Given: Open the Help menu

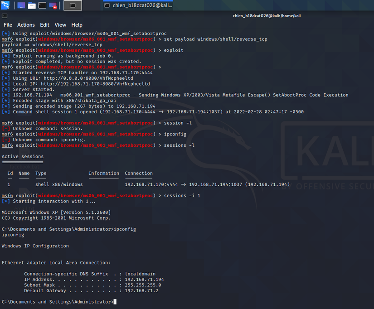Looking at the screenshot, I should tap(77, 25).
